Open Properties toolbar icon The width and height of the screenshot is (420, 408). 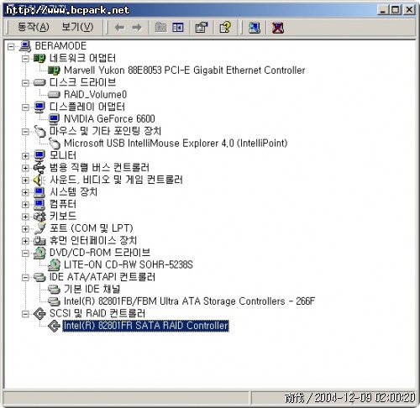point(202,28)
